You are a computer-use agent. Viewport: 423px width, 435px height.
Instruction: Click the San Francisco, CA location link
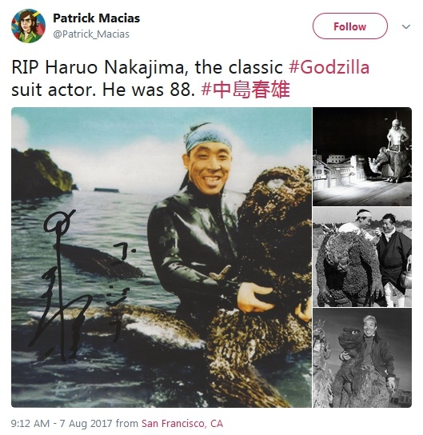coord(182,424)
